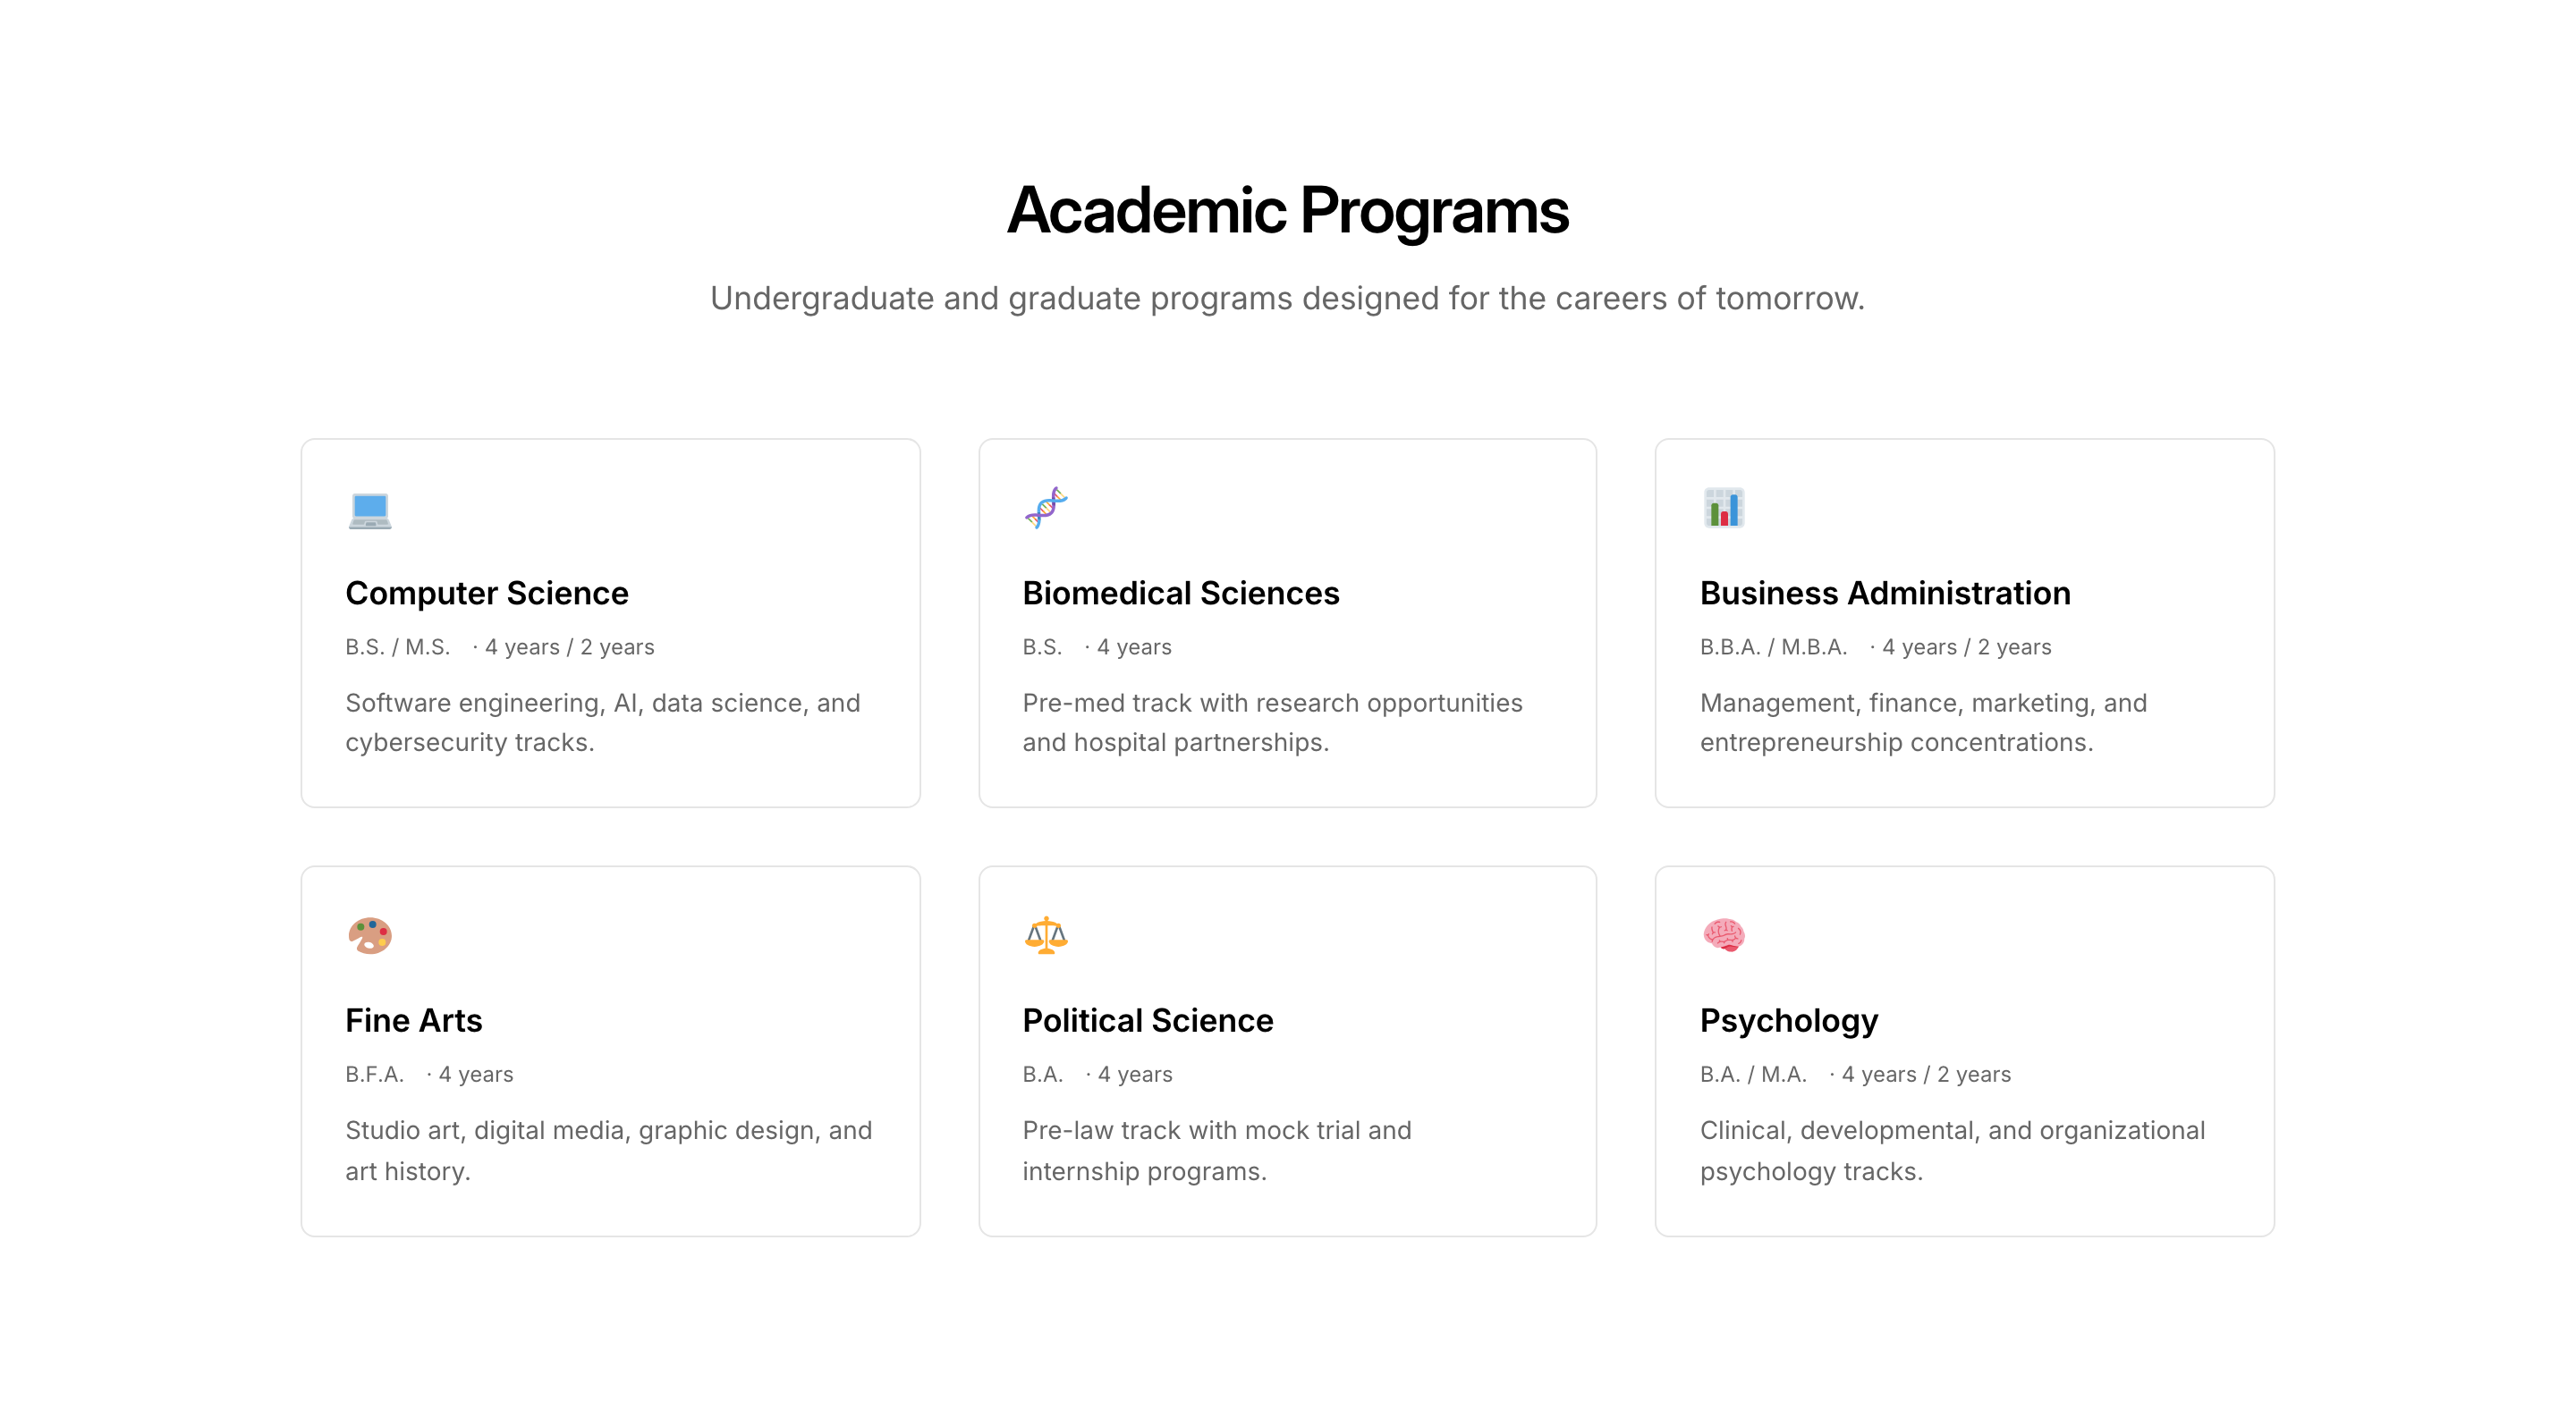Click the B.S. / M.S. degree label
Screen dimensions: 2576x1409
click(x=398, y=646)
